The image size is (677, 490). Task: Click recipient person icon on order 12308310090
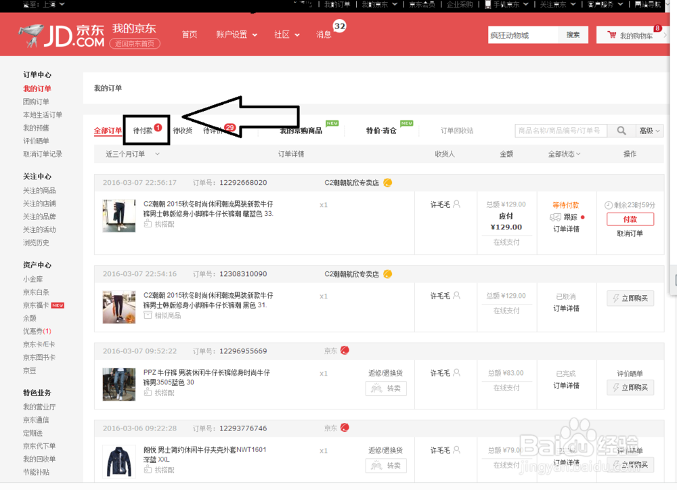[456, 295]
